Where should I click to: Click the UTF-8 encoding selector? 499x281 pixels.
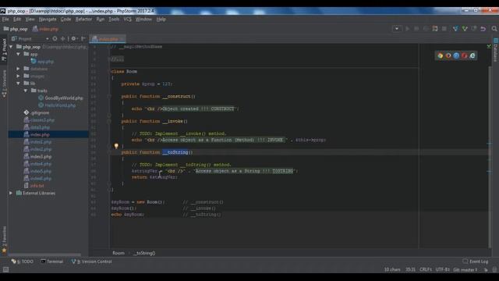point(442,270)
